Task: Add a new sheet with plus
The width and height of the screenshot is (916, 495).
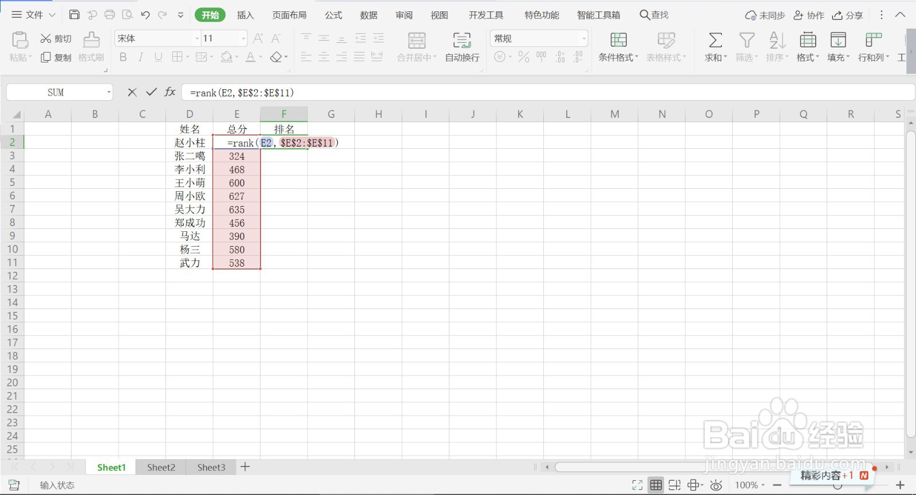Action: (x=245, y=467)
